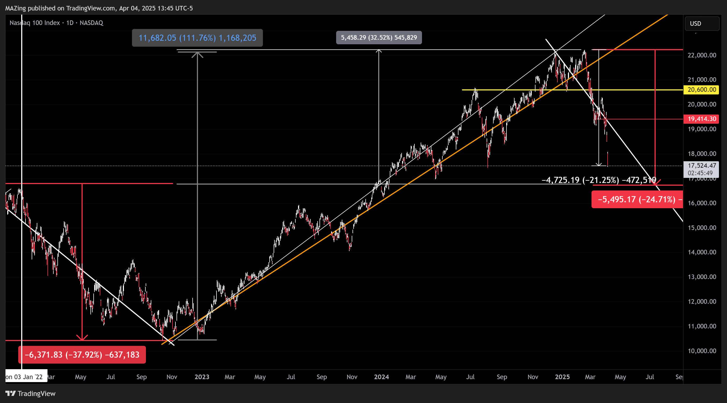
Task: Select the white −4,725.19 (−21.25%) measurement text
Action: [x=599, y=180]
